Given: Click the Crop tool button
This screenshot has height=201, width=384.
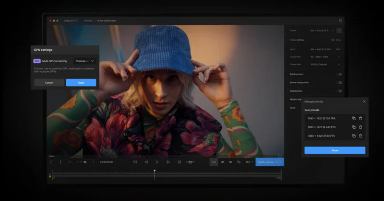Looking at the screenshot, I should [x=336, y=40].
